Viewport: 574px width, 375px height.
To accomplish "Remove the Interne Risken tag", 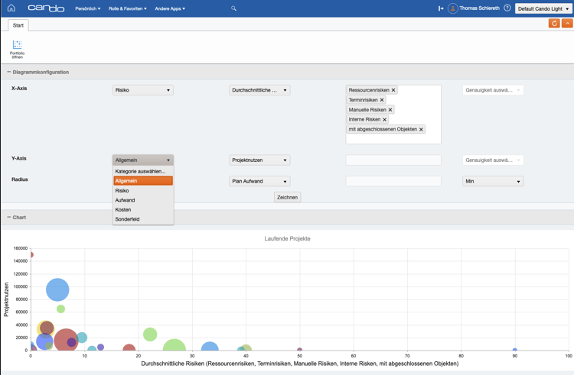I will pos(384,119).
